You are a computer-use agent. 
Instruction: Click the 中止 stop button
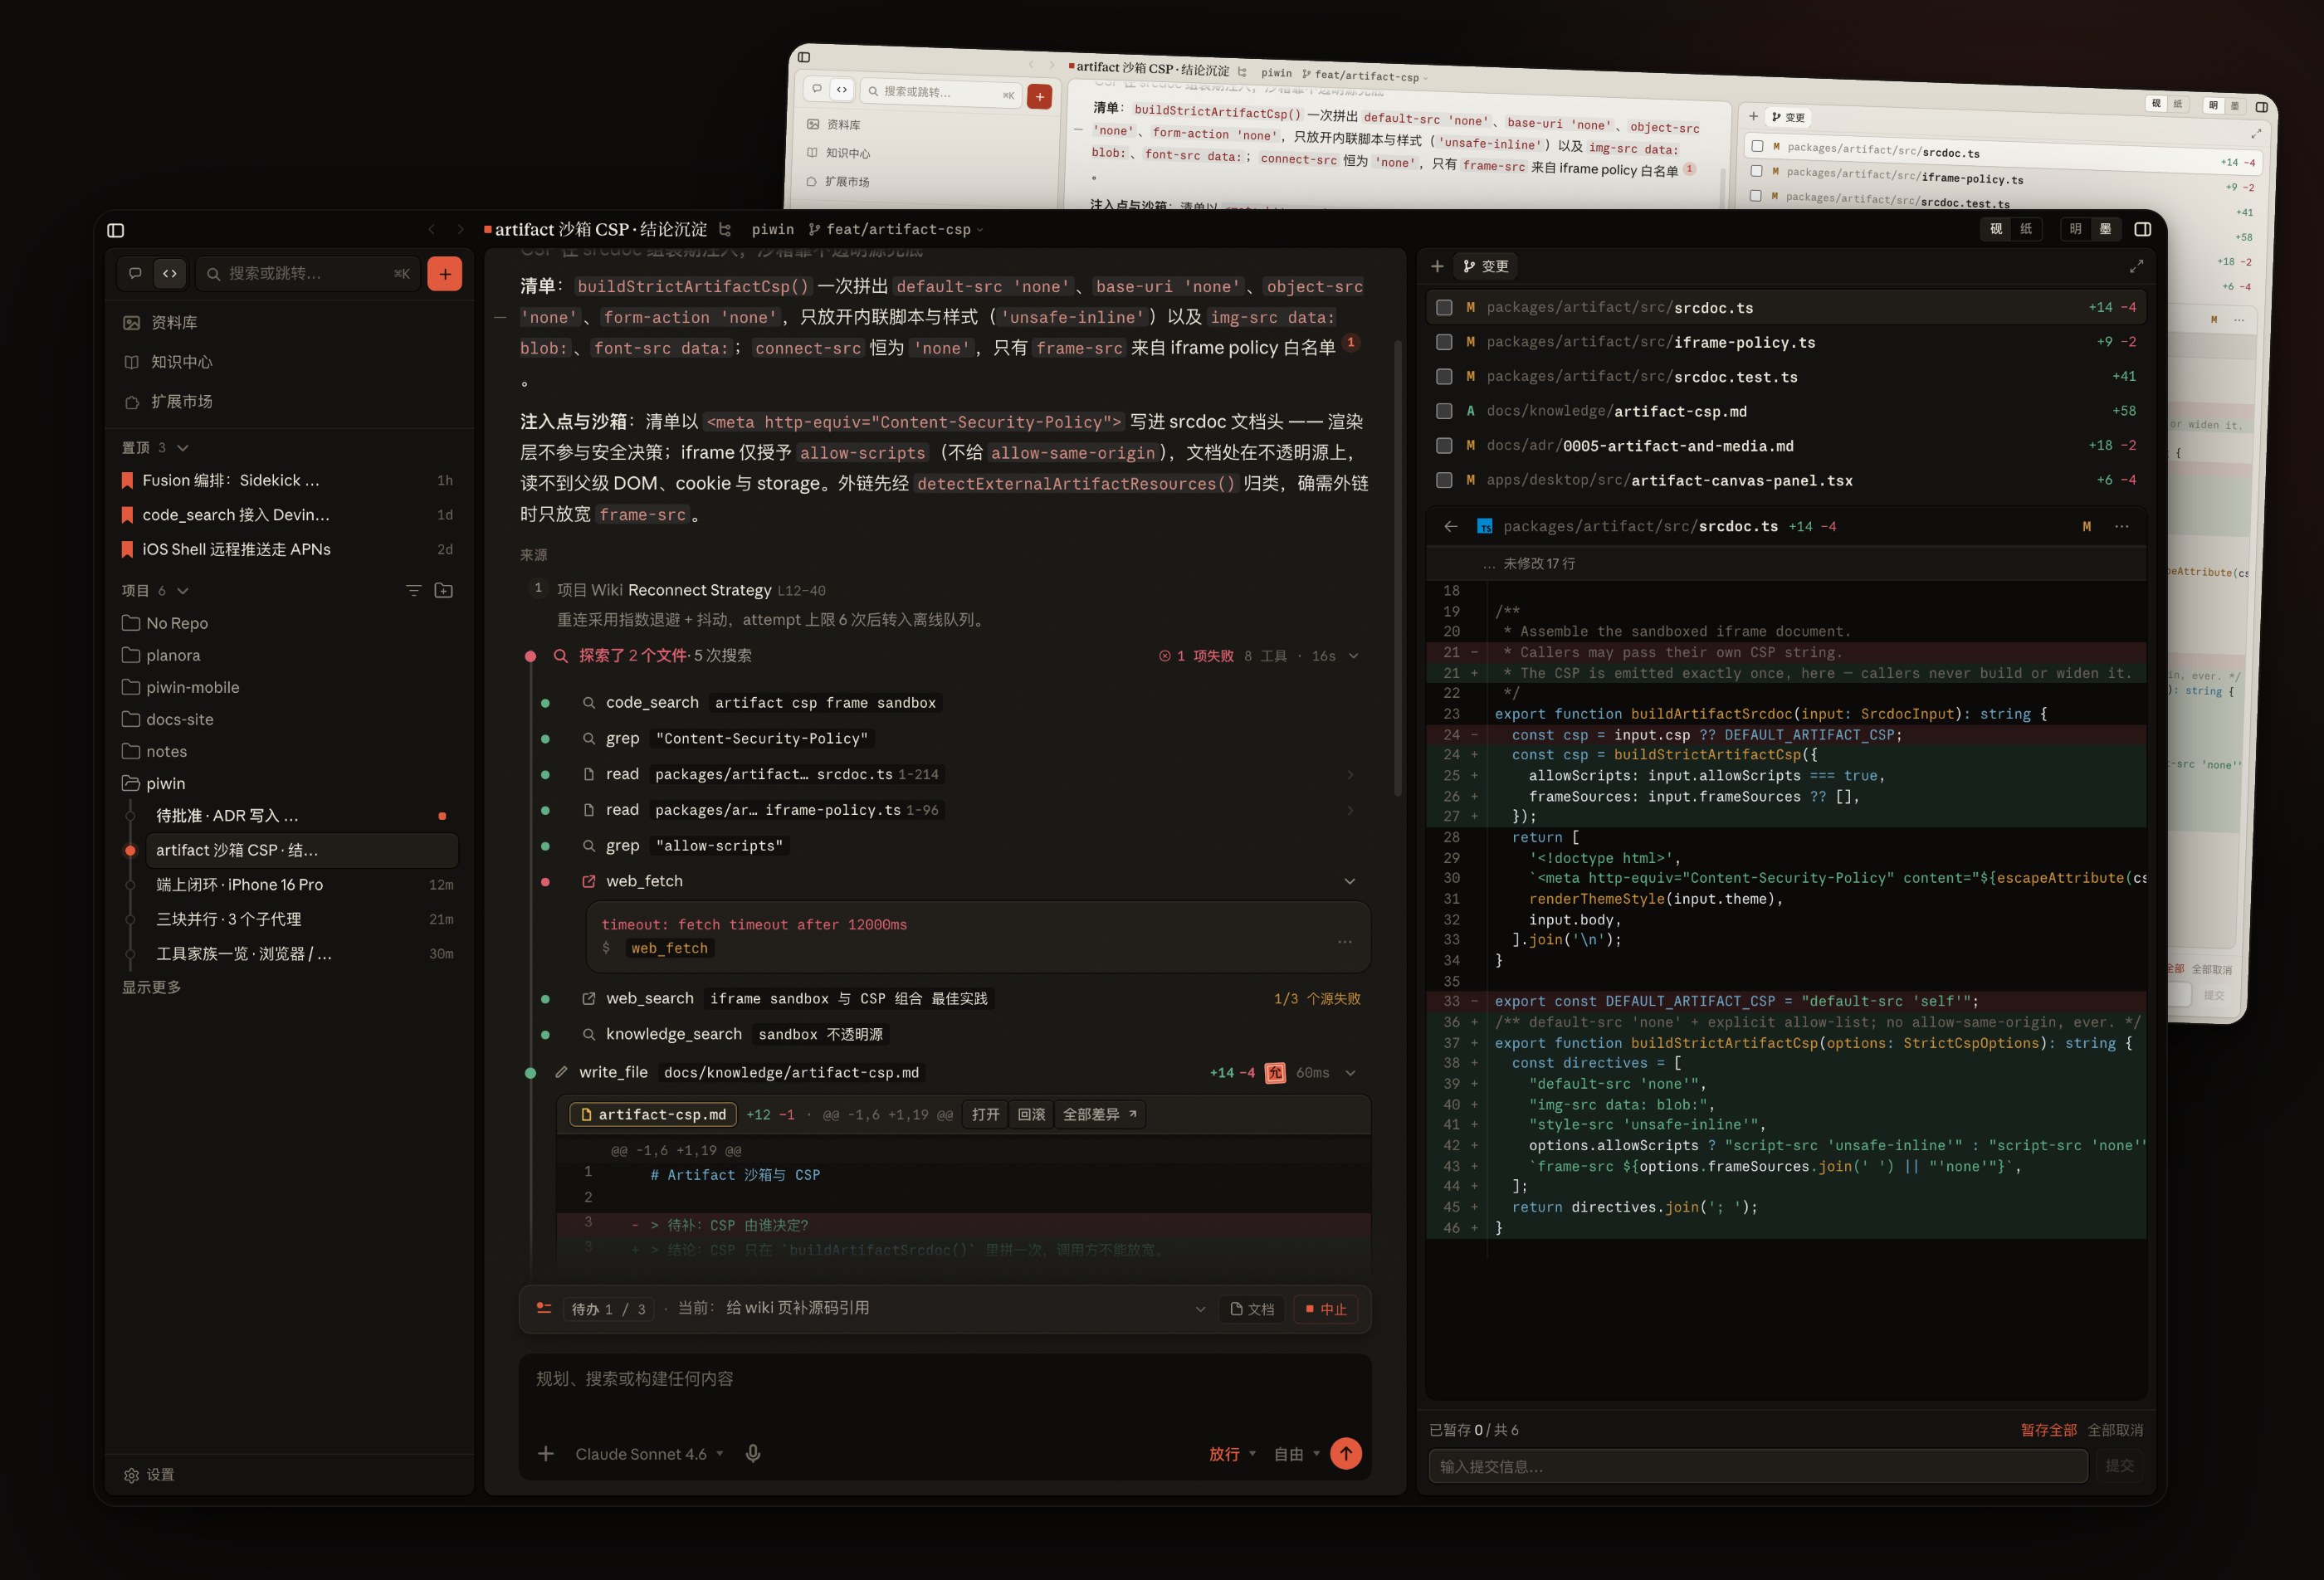[x=1326, y=1309]
